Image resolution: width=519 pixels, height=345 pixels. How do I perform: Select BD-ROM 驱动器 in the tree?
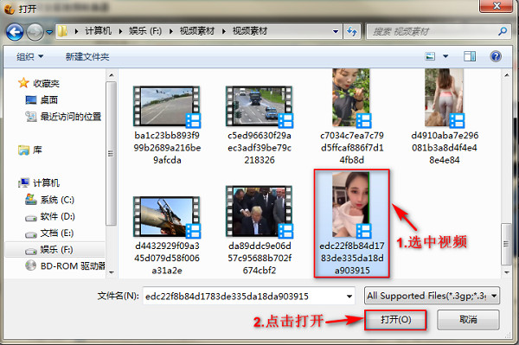coord(73,266)
